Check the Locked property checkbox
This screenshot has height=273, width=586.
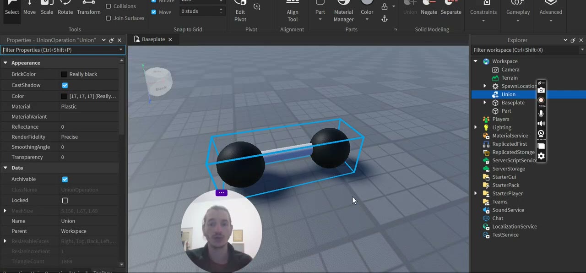point(65,200)
